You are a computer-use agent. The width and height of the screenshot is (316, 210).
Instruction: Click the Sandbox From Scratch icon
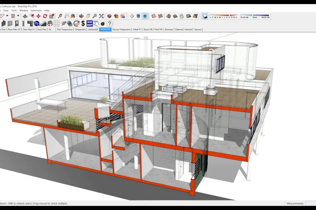point(160,16)
